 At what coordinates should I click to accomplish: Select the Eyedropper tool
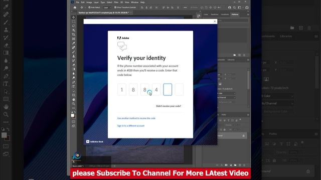74,43
